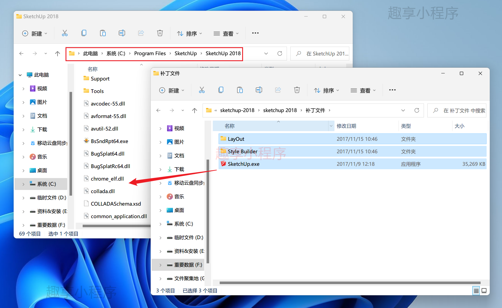
Task: Click Delete trash icon in SketchUp 2018 window
Action: [160, 33]
